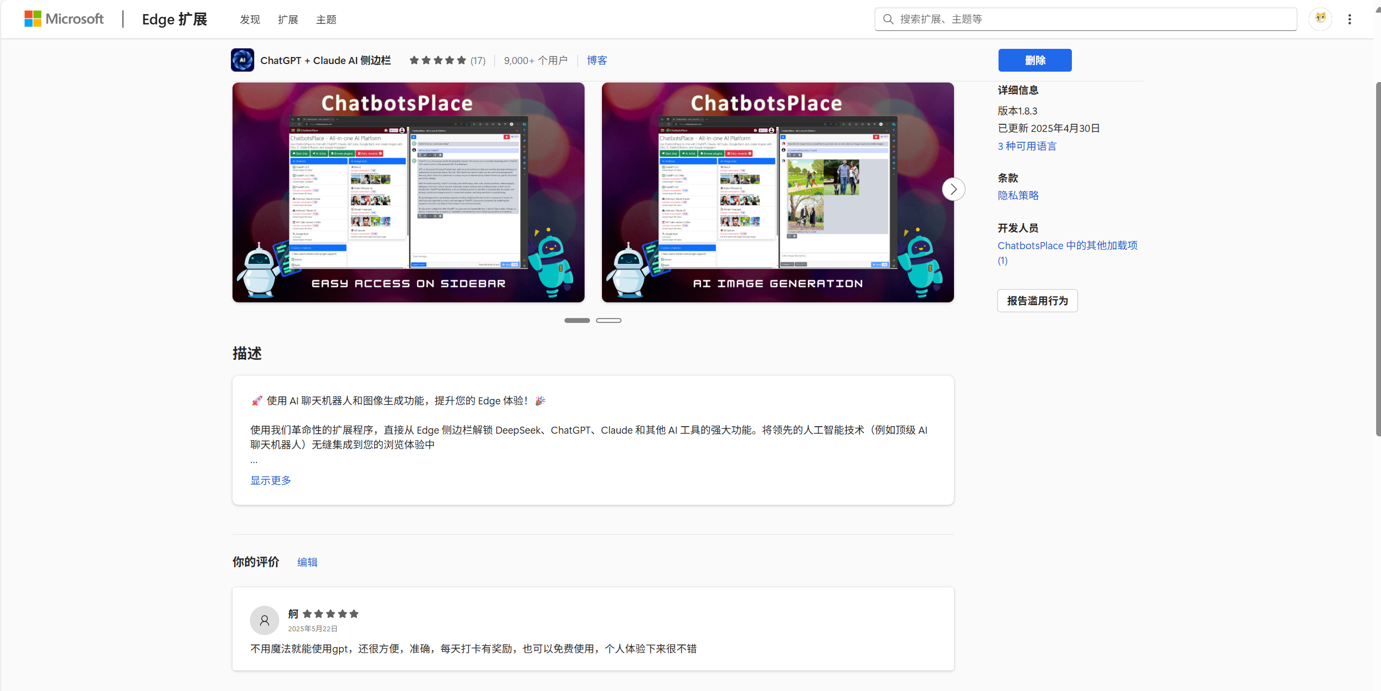Click 编辑 to edit your review
This screenshot has height=691, width=1381.
307,562
